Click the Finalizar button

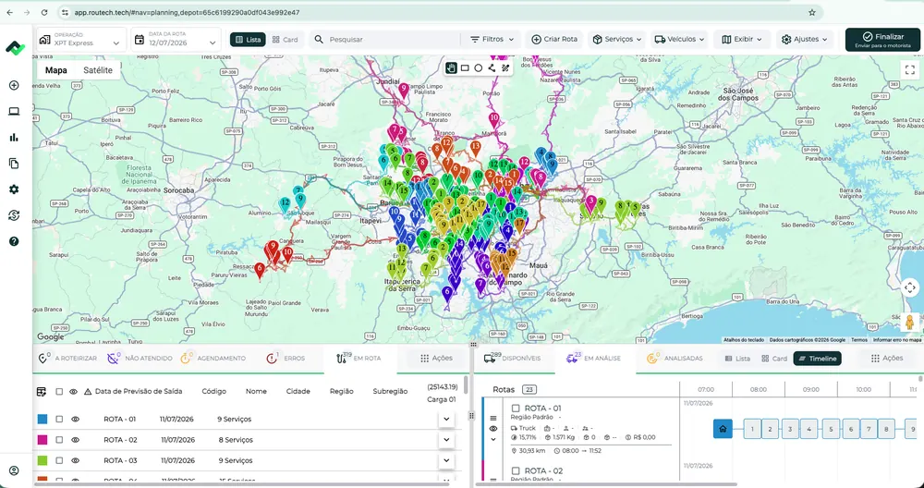882,40
